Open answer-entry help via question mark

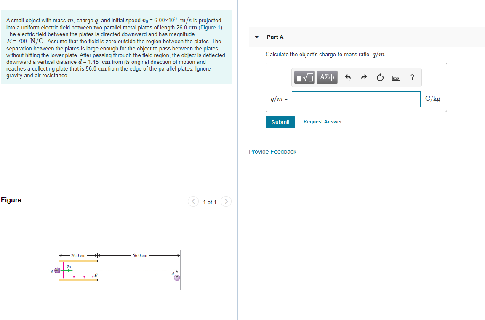click(412, 77)
